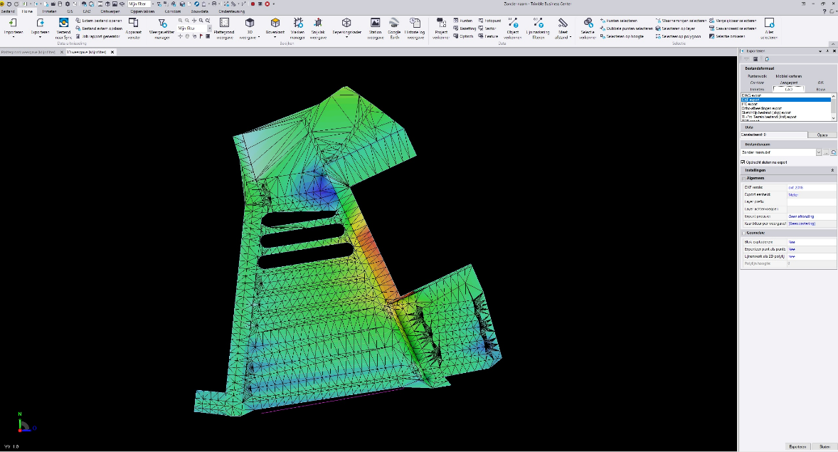This screenshot has height=452, width=838.
Task: Click the Opties button under Data
Action: 821,135
